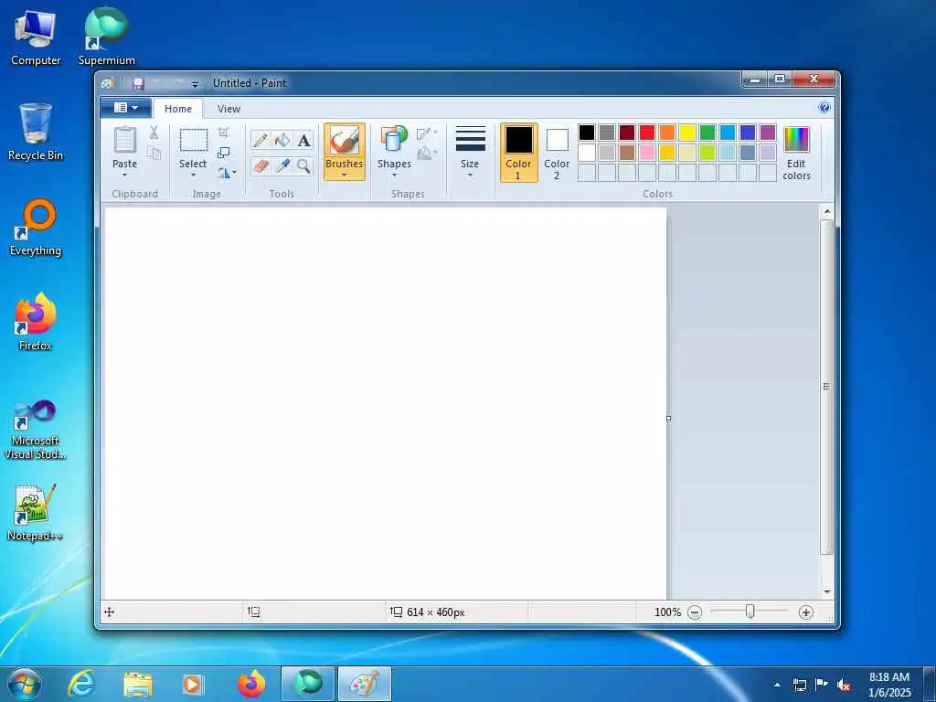Expand the Select dropdown arrow

click(194, 175)
